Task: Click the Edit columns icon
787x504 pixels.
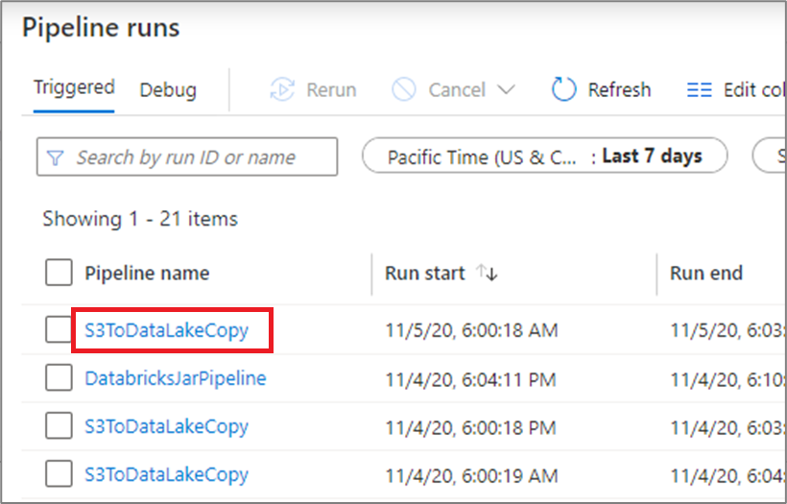Action: (x=700, y=90)
